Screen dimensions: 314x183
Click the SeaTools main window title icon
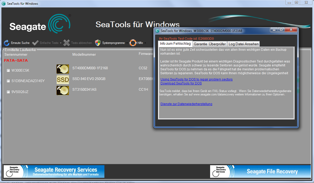pos(4,4)
